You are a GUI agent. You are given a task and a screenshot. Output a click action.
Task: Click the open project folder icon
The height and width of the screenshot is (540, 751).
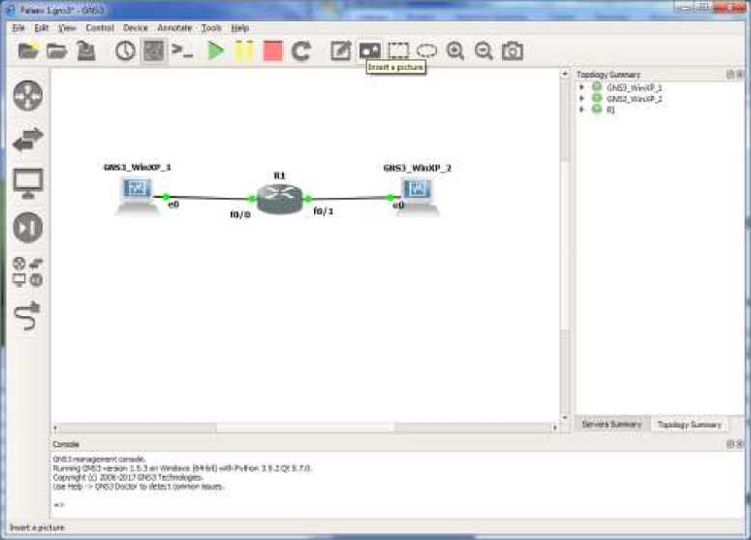point(56,50)
